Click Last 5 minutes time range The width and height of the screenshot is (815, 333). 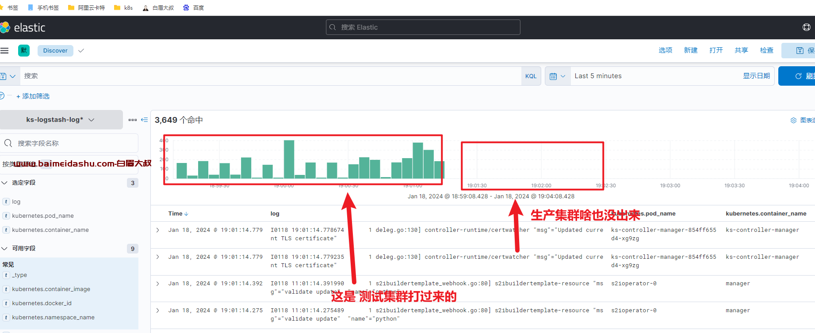click(x=598, y=76)
